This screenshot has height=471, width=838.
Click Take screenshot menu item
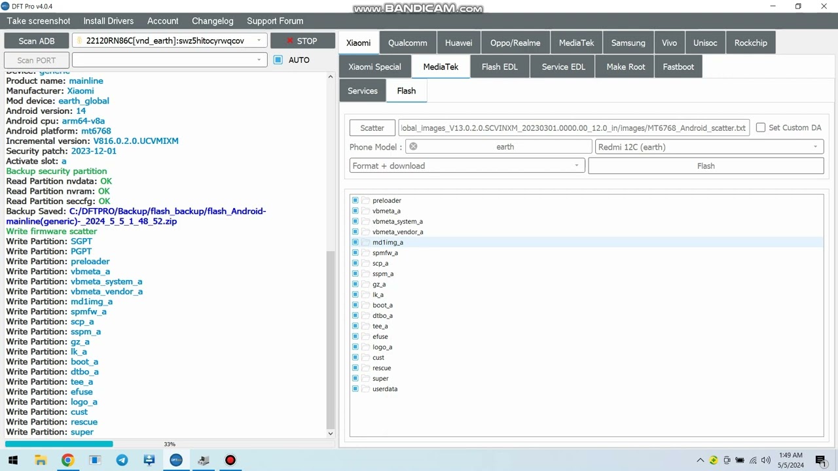pos(39,21)
